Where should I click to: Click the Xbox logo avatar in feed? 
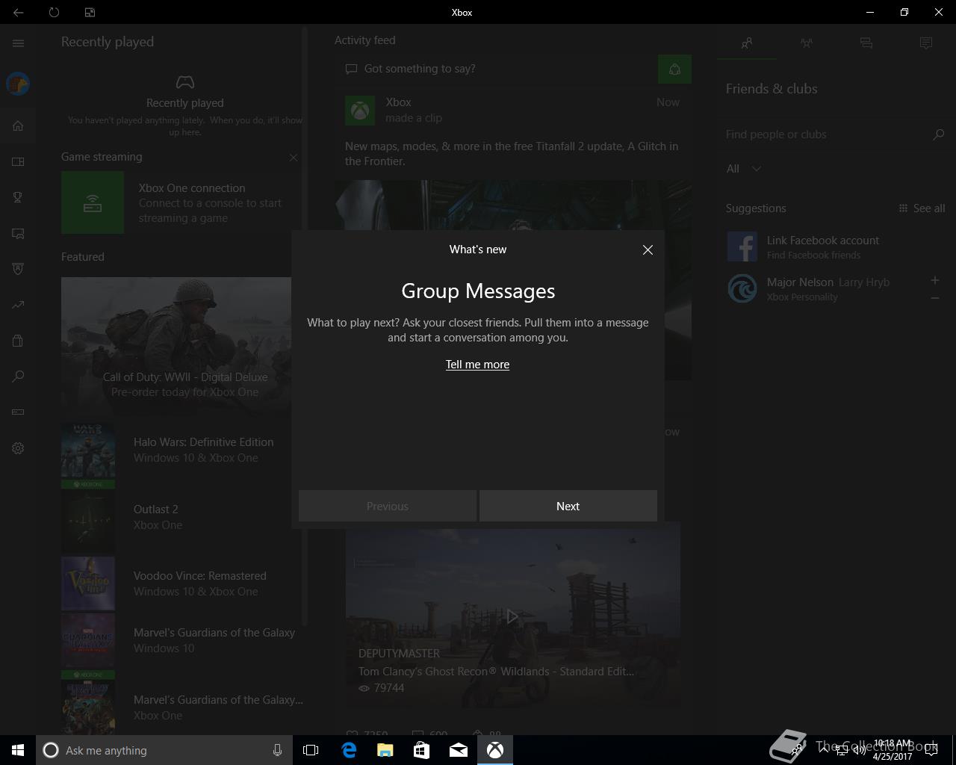click(360, 111)
